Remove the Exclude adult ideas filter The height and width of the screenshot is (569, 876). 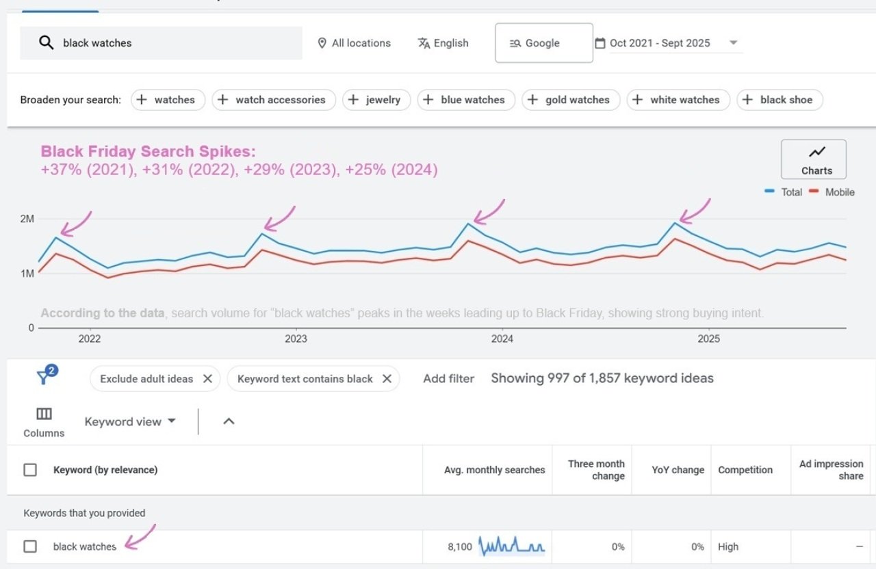tap(207, 378)
